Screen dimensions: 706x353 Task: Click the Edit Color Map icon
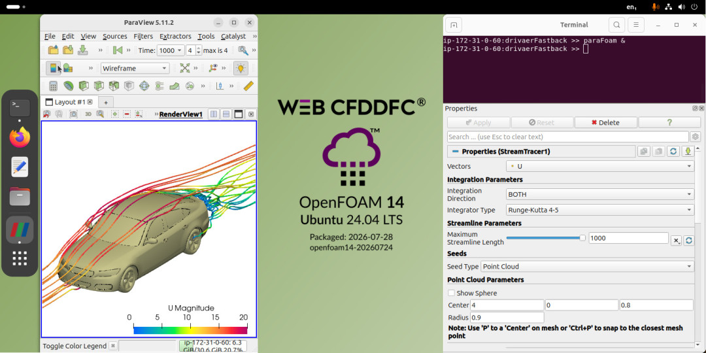[x=68, y=68]
